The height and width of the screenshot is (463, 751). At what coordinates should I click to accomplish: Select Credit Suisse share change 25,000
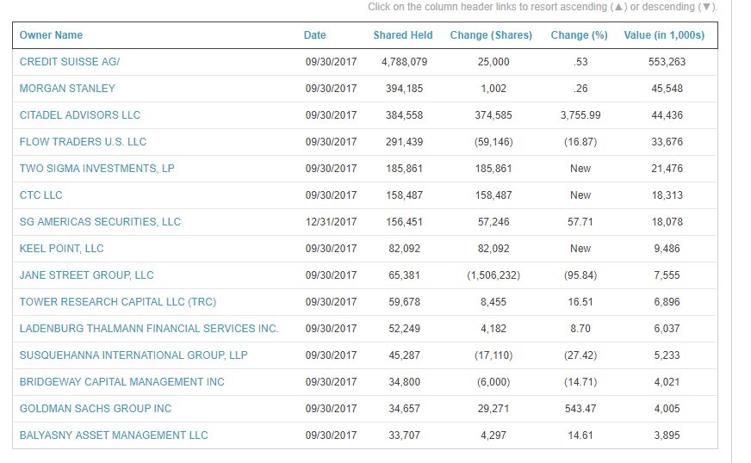click(x=493, y=62)
